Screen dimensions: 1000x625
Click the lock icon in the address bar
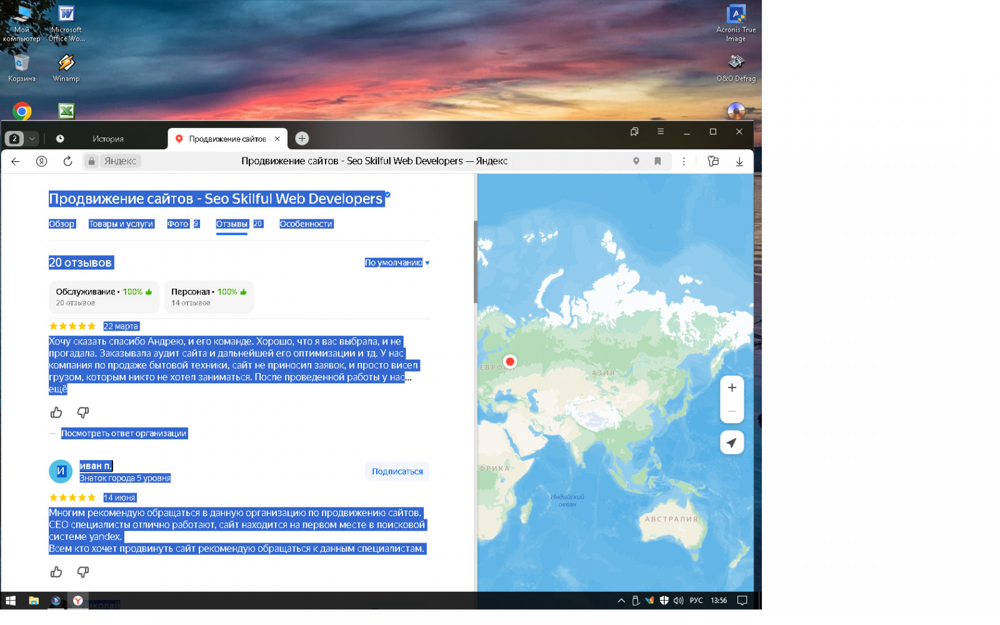91,161
